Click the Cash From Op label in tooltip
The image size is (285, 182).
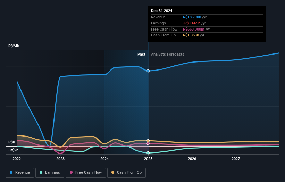pos(163,35)
